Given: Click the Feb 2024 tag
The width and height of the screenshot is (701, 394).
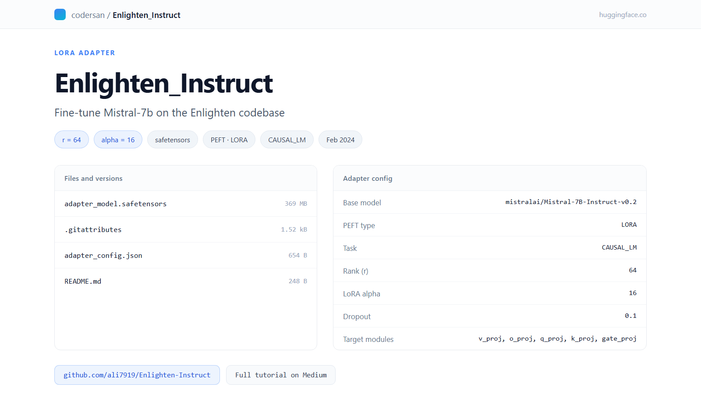Looking at the screenshot, I should pos(340,140).
